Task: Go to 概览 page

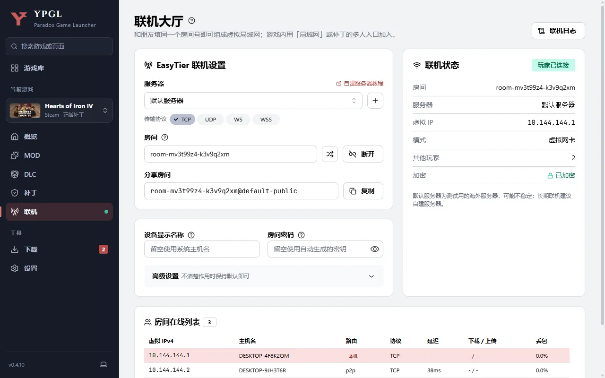Action: pyautogui.click(x=59, y=137)
